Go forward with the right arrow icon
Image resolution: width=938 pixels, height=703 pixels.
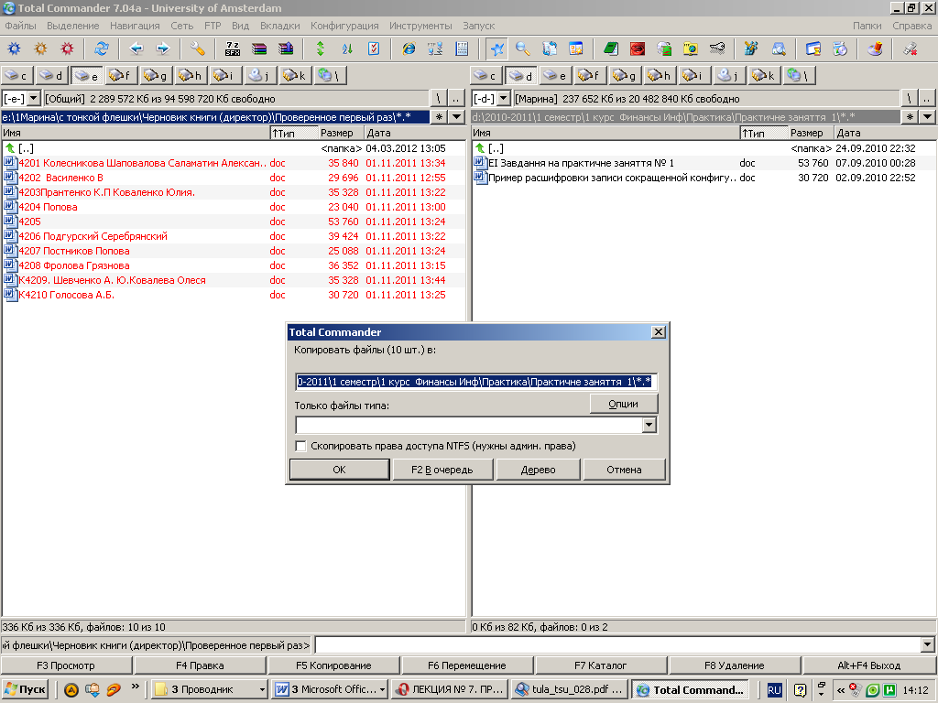pyautogui.click(x=163, y=49)
